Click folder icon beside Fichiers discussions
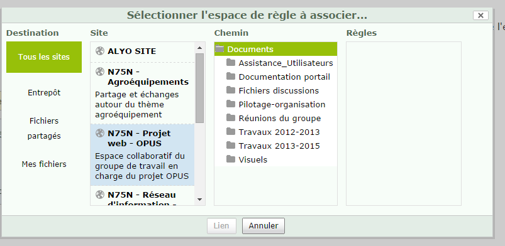The width and height of the screenshot is (505, 246). tap(231, 90)
